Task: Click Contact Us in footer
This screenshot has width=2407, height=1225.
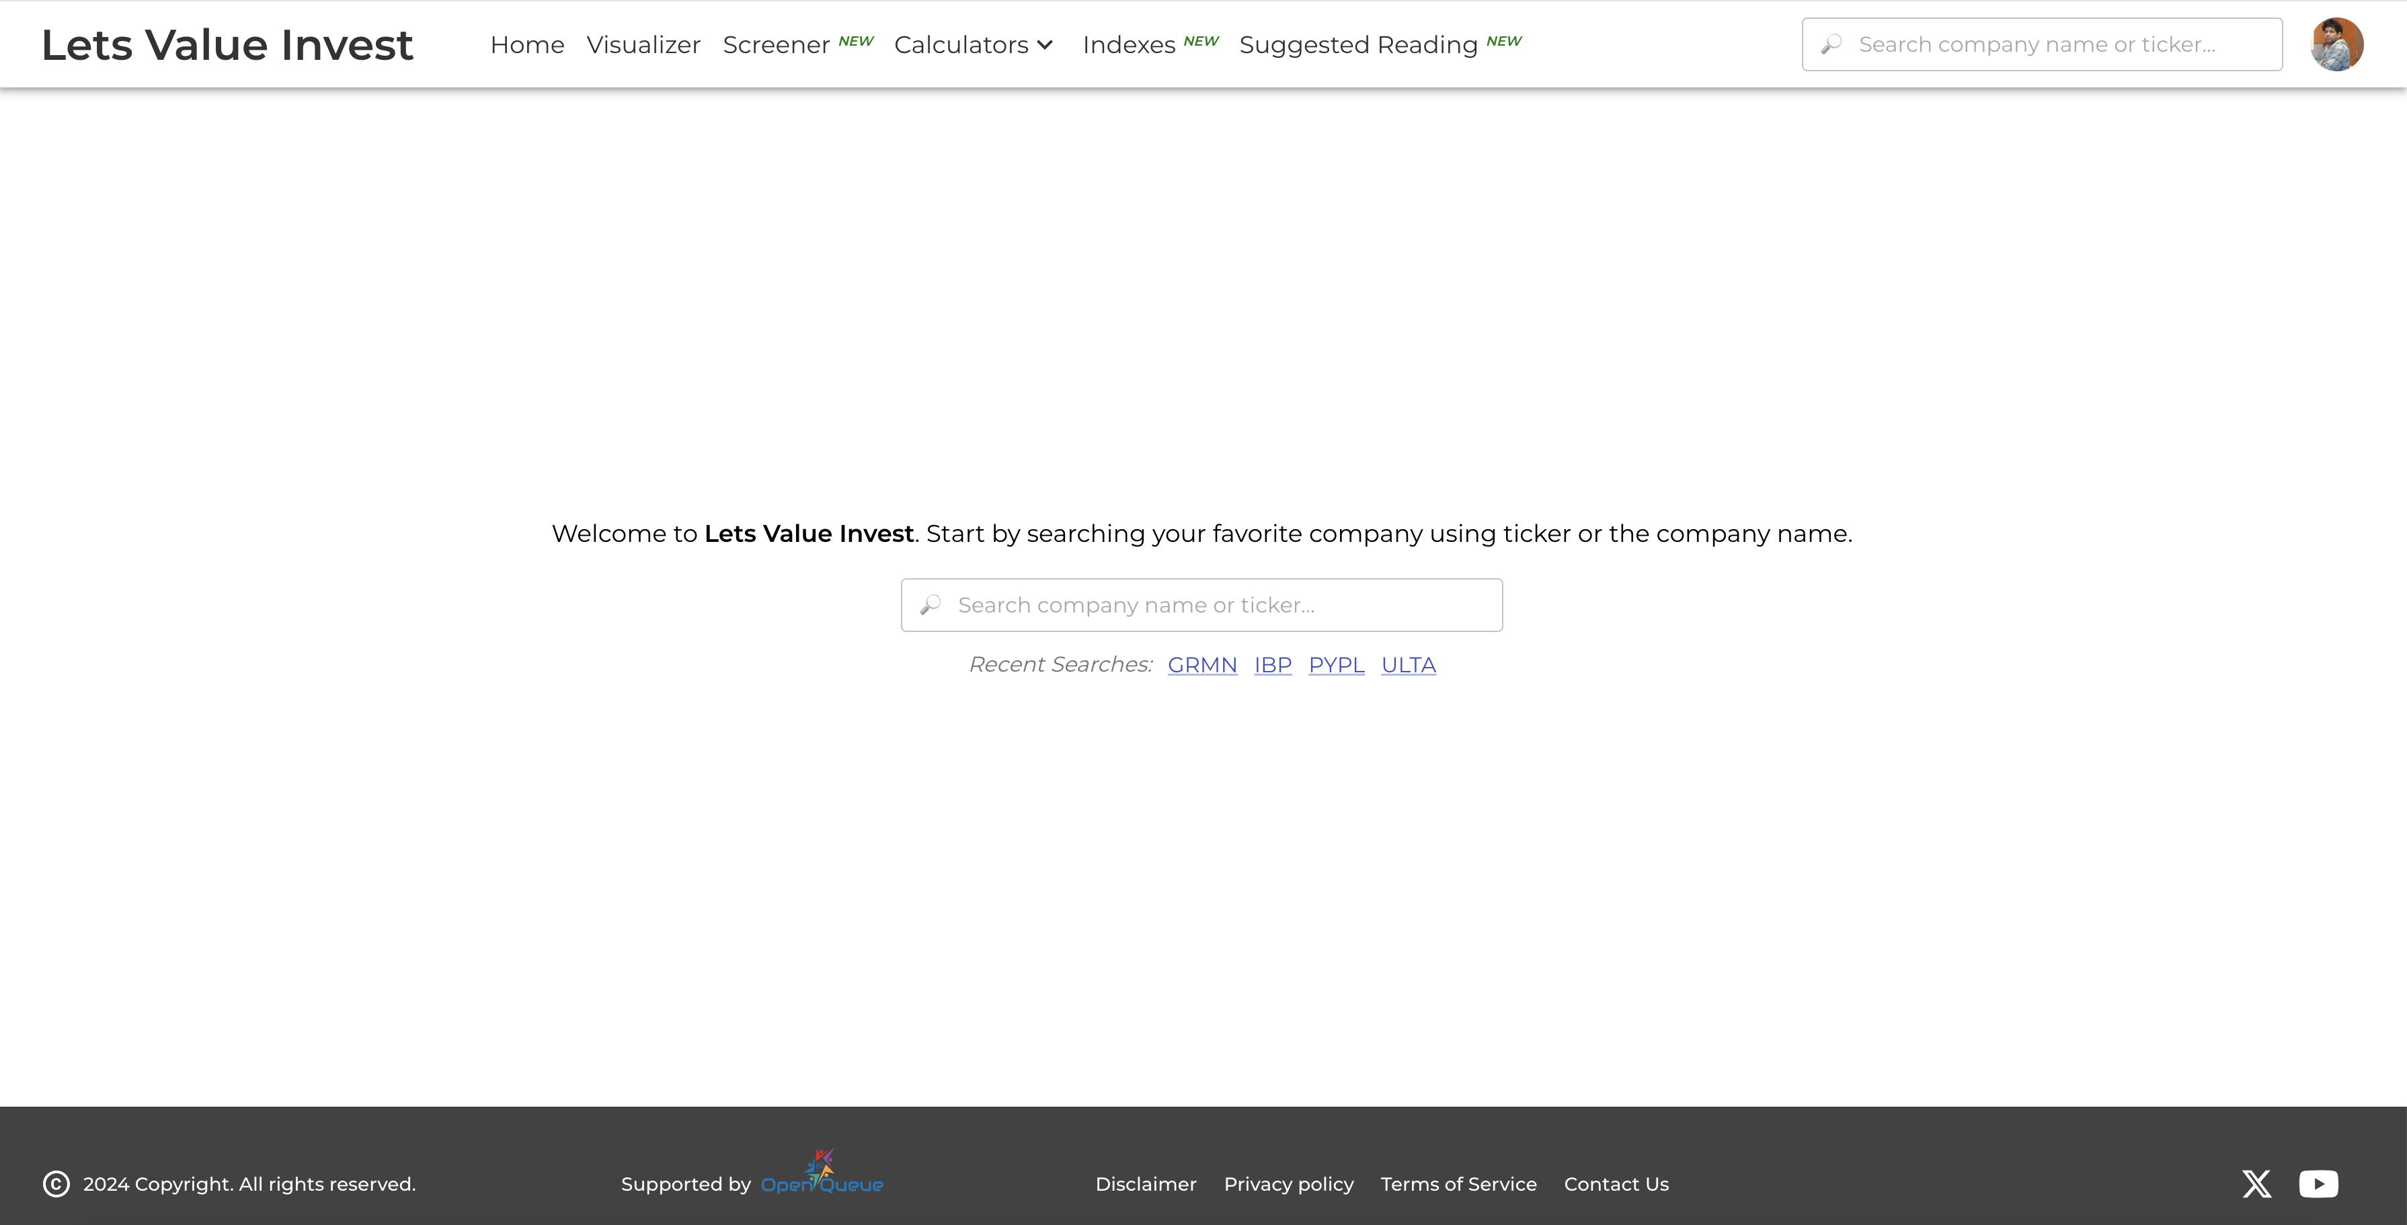Action: coord(1616,1184)
